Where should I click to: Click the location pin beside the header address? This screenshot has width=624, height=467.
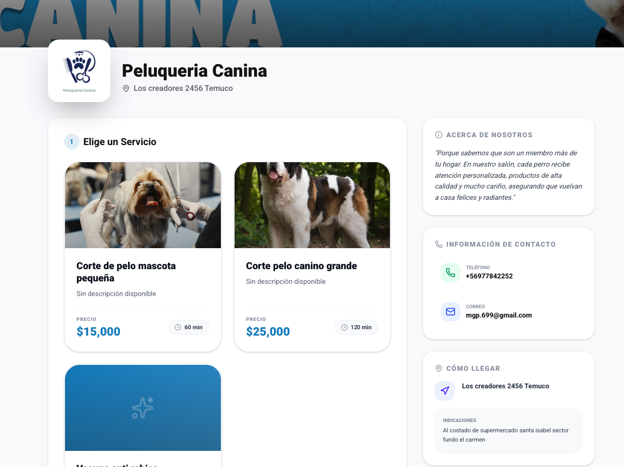coord(126,88)
